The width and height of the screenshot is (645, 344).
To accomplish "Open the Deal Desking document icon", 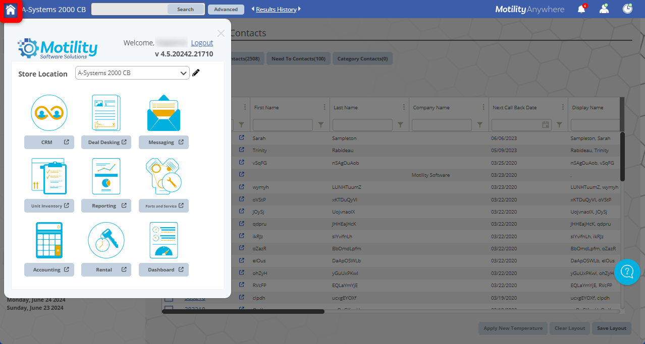I will pos(106,113).
